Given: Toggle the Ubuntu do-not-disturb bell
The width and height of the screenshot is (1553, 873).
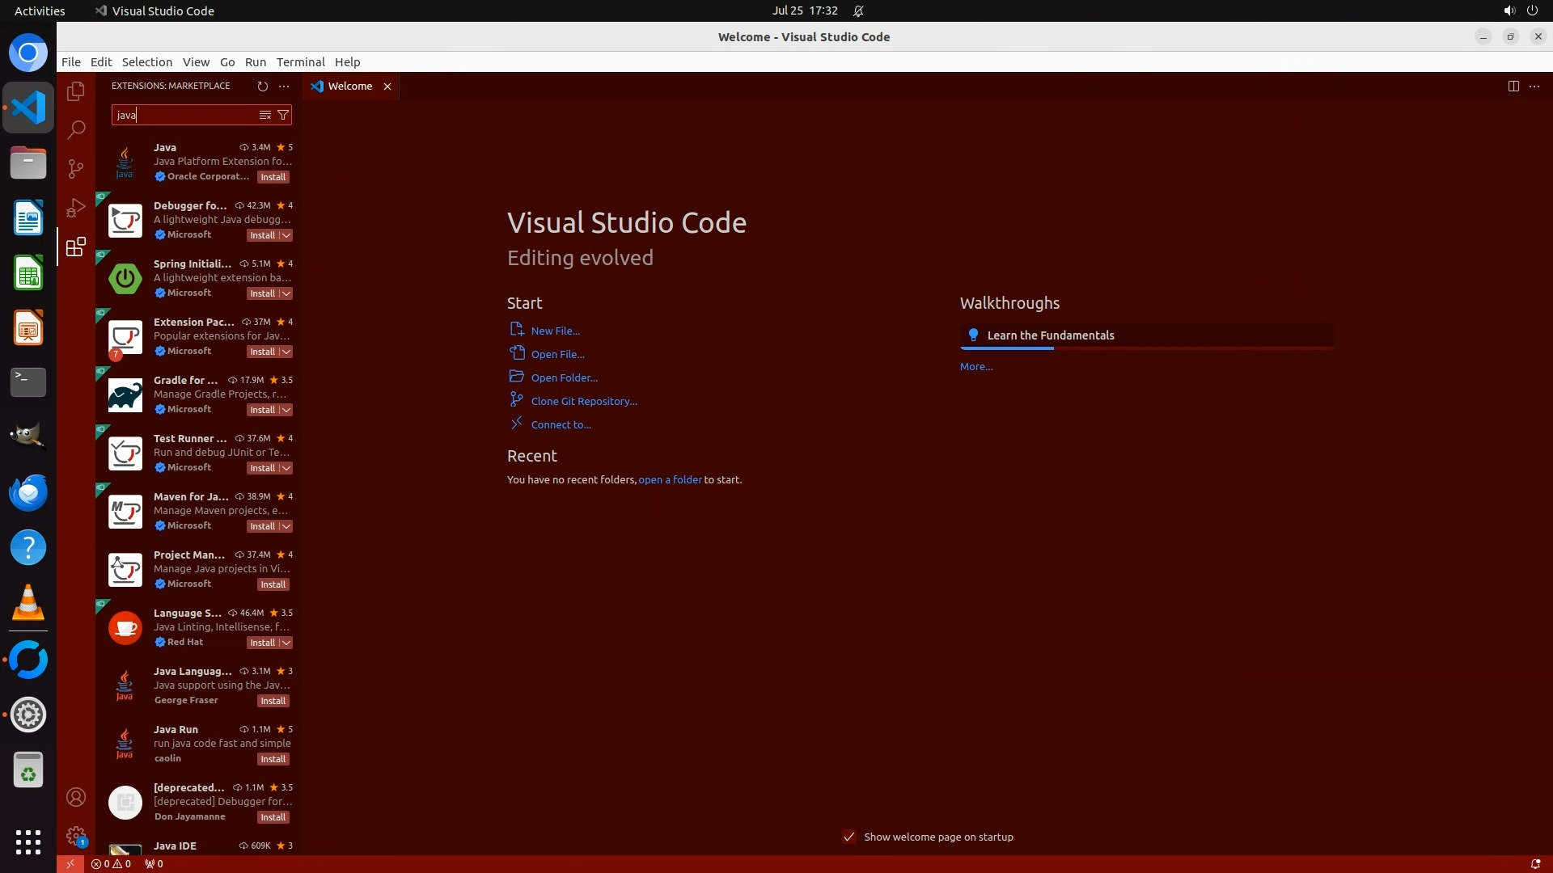Looking at the screenshot, I should pos(858,11).
